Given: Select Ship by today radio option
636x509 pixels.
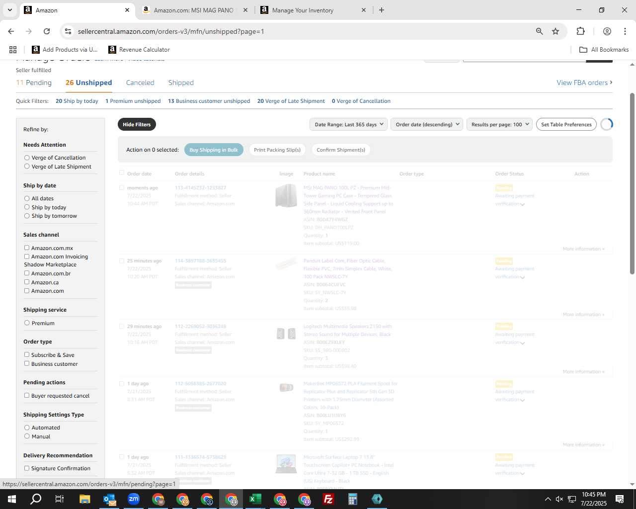Looking at the screenshot, I should tap(27, 207).
